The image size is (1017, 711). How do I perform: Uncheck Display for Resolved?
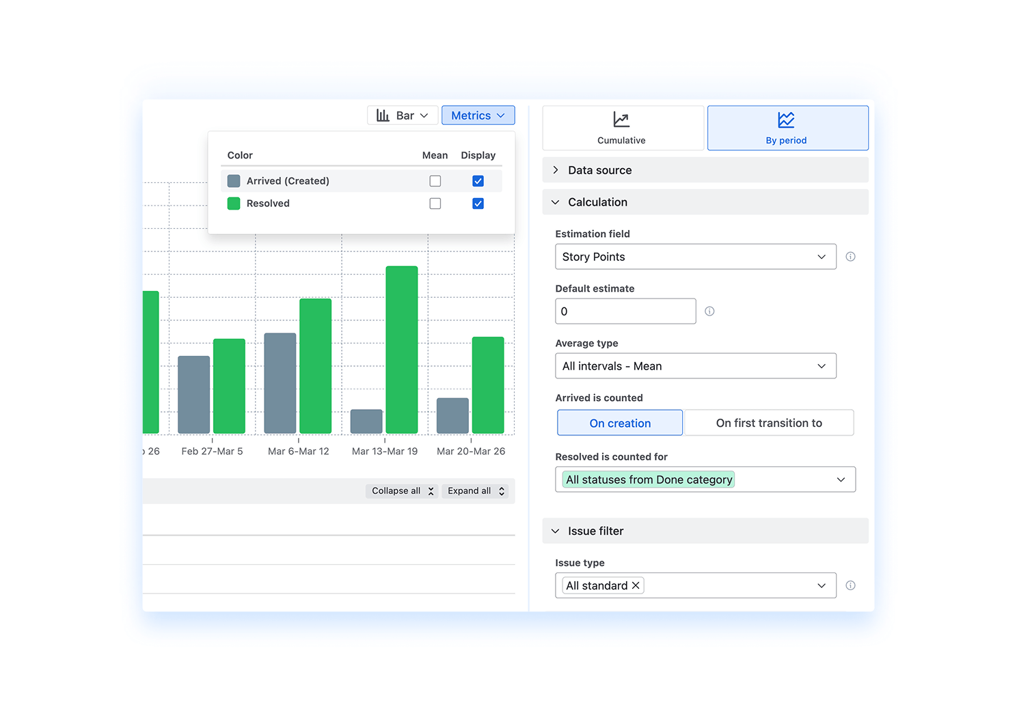(478, 204)
